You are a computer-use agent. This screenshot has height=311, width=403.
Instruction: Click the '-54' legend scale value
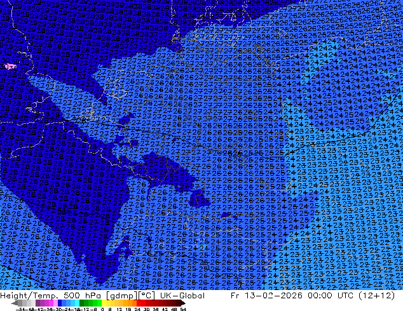(x=20, y=310)
